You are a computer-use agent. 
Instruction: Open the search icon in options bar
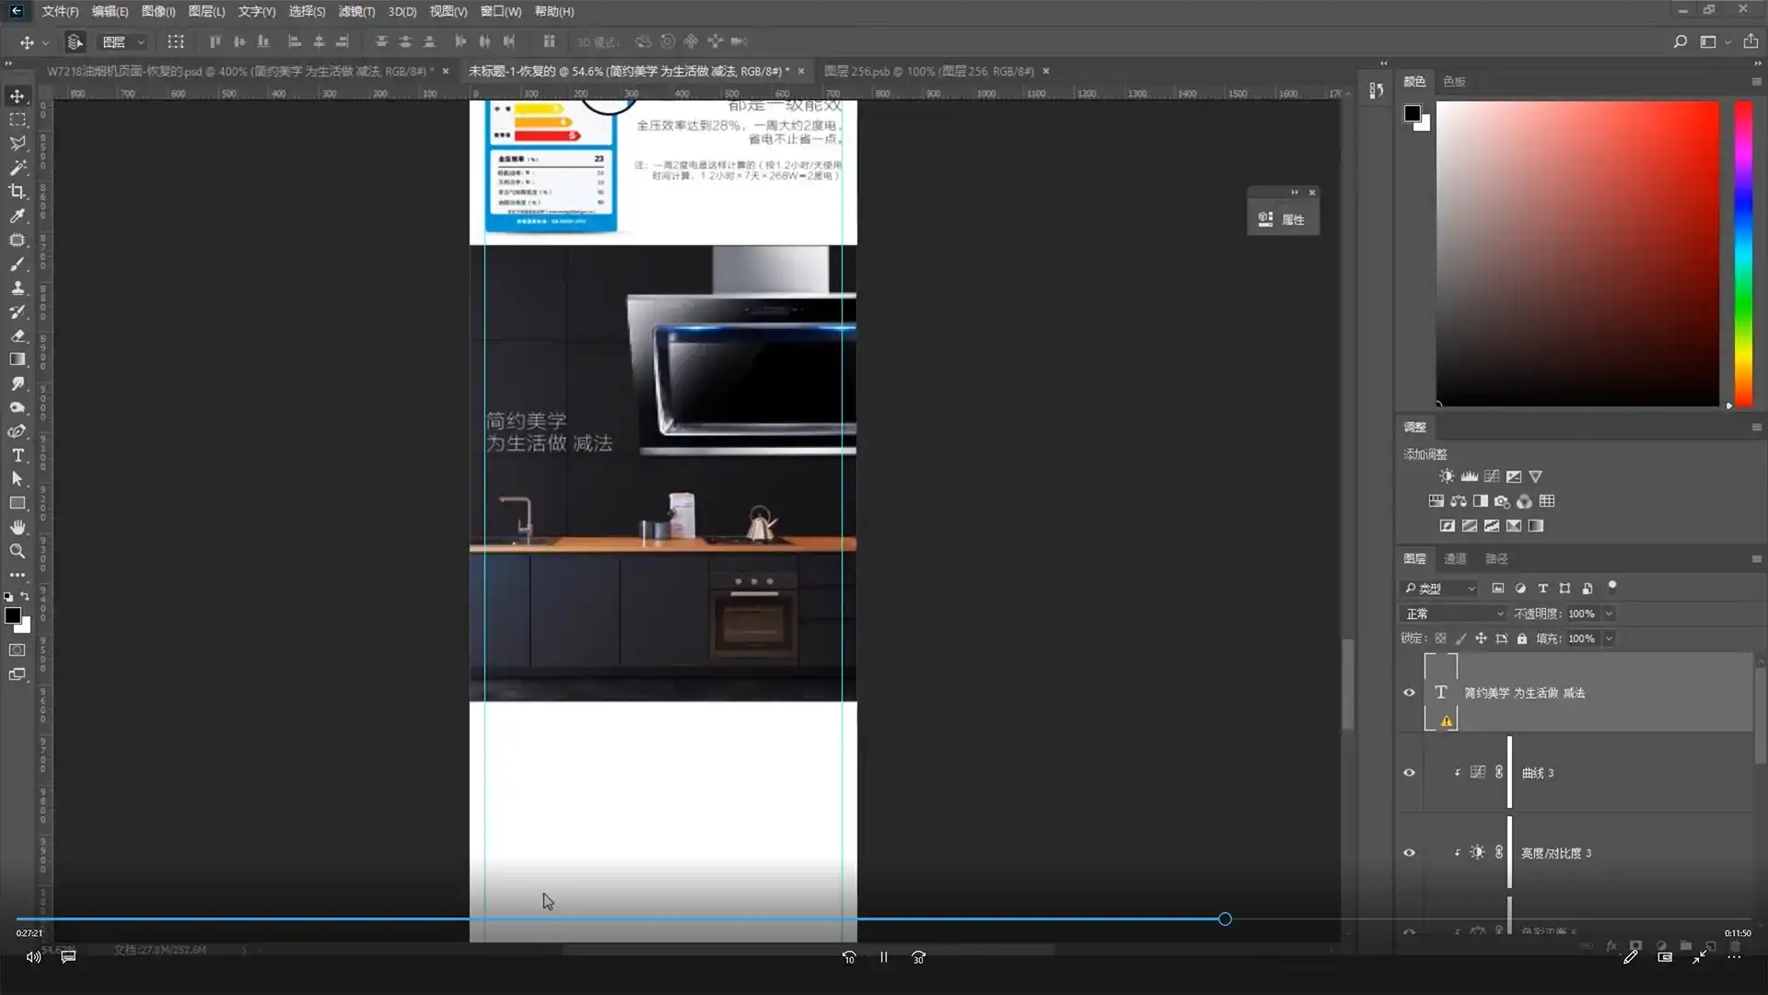tap(1680, 41)
